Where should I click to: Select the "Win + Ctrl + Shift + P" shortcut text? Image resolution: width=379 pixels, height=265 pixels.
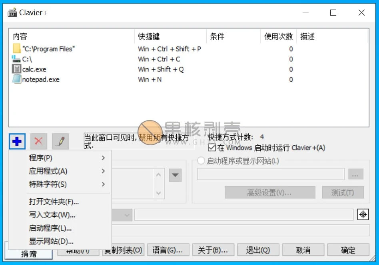tap(170, 49)
